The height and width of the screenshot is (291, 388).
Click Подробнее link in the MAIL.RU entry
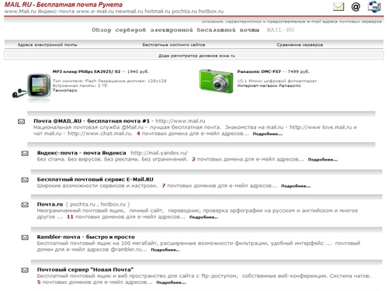pyautogui.click(x=268, y=134)
